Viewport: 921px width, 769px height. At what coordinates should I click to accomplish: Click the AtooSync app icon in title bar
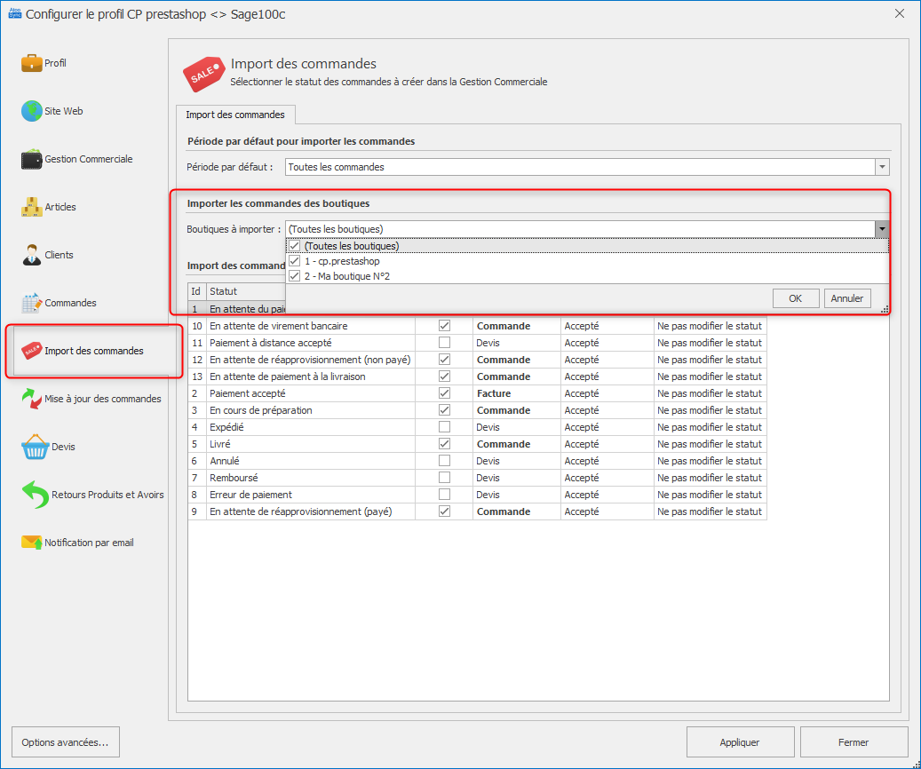pyautogui.click(x=15, y=13)
